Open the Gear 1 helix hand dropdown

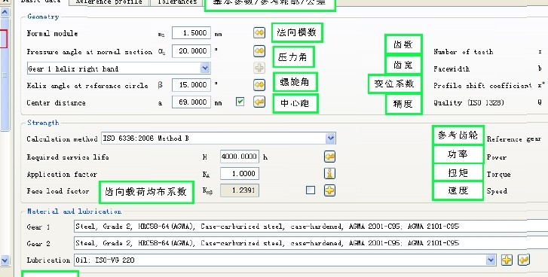pos(205,68)
